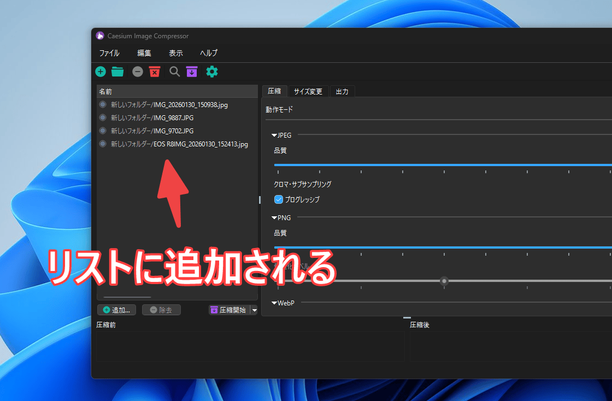
Task: Open folder with the green folder icon
Action: (117, 72)
